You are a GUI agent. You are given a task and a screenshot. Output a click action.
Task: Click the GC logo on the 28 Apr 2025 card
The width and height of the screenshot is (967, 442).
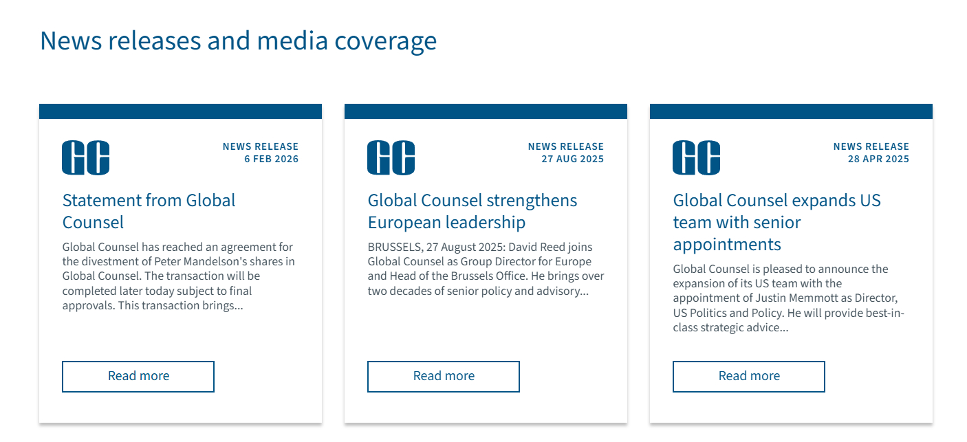pos(697,157)
